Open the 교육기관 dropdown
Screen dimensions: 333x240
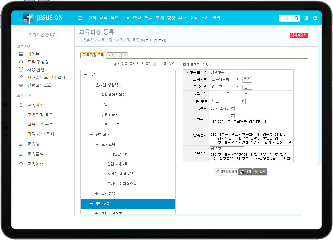pos(225,79)
